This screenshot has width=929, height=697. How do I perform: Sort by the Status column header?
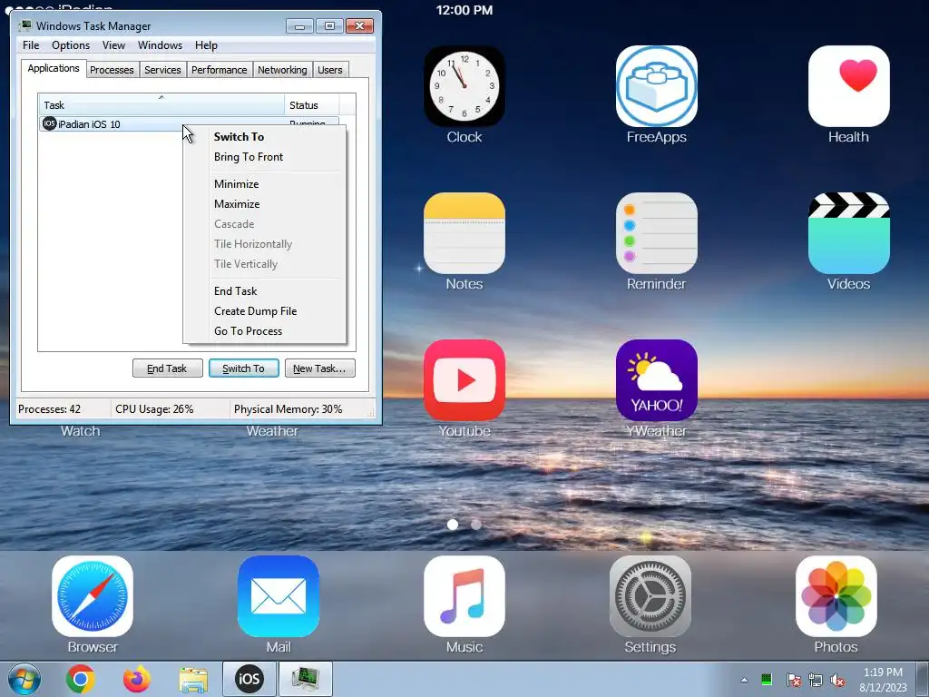311,105
